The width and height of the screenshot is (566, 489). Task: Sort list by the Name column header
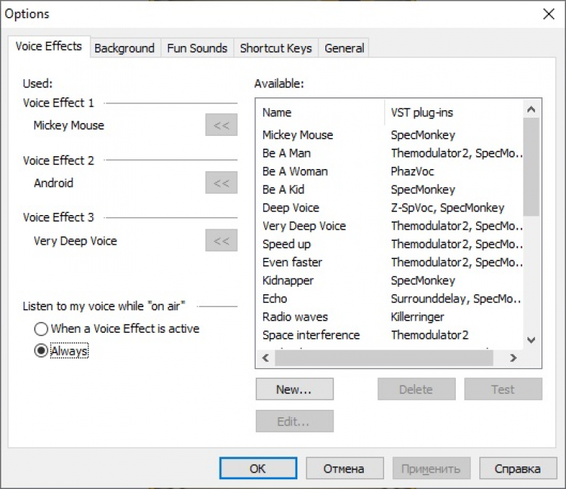320,112
